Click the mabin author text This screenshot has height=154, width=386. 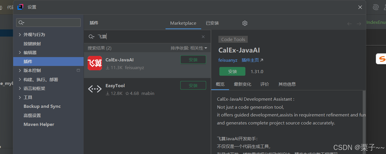pyautogui.click(x=148, y=93)
